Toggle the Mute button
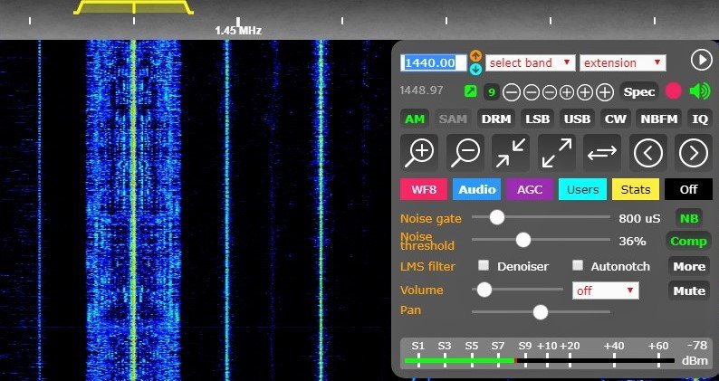719x381 pixels. click(x=689, y=291)
